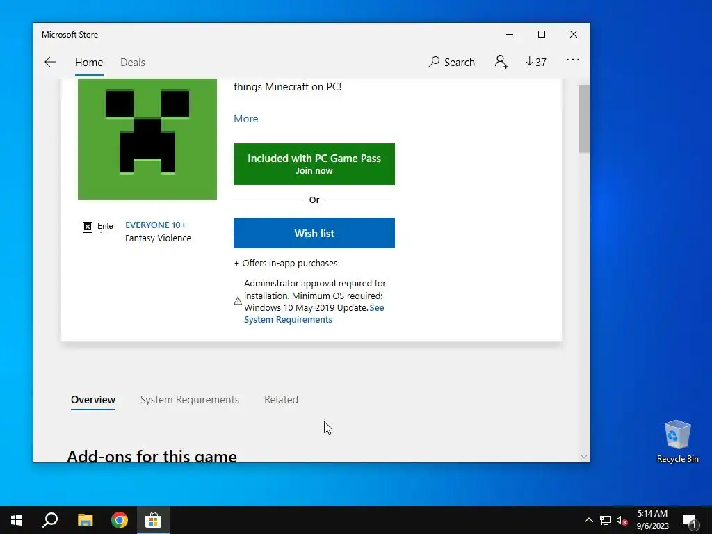Click the Offers in-app purchases text
This screenshot has width=712, height=534.
click(286, 264)
